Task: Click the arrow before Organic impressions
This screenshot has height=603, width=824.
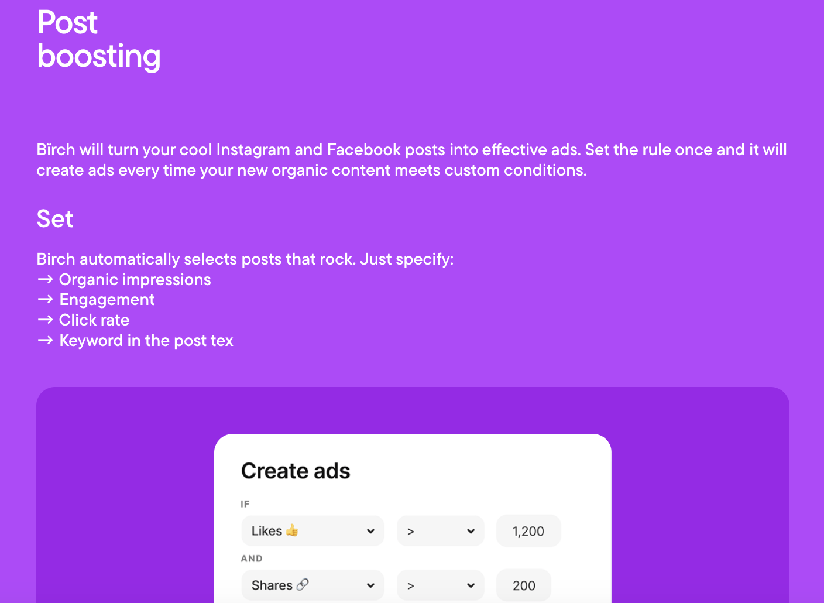Action: click(x=45, y=279)
